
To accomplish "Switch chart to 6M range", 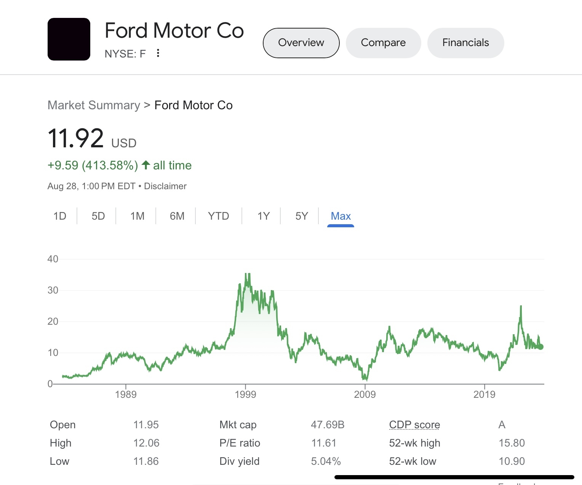I will (x=177, y=216).
